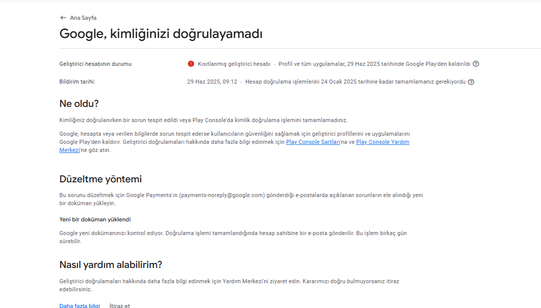541x308 pixels.
Task: Click the Geliştirici hesabının durumu label
Action: coord(95,64)
